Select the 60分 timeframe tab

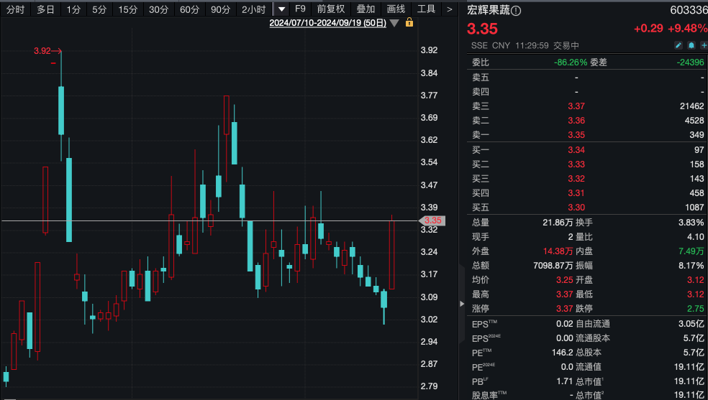190,9
